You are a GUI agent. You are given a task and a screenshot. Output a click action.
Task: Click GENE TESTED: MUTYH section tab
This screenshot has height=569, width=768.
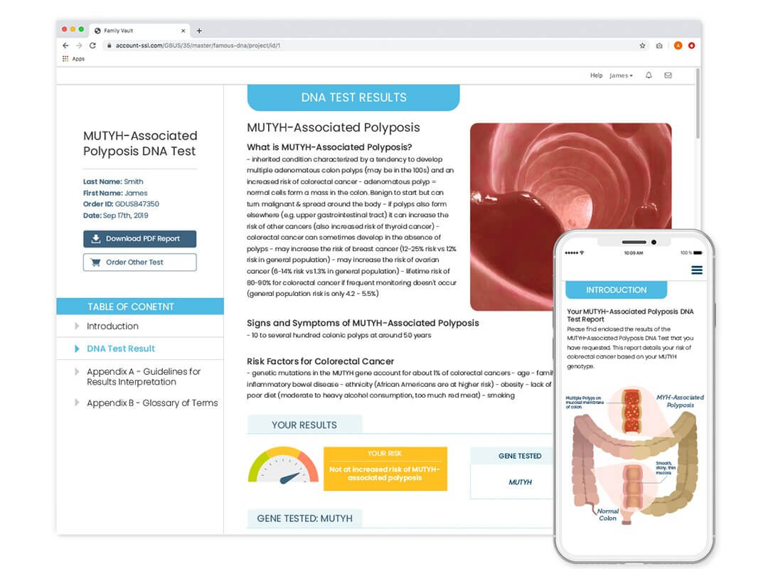(304, 519)
